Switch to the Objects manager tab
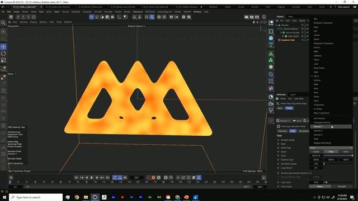 (280, 17)
